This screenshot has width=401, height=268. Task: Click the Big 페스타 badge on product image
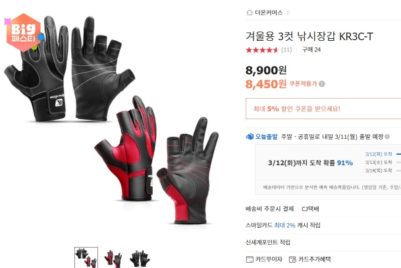tap(24, 32)
